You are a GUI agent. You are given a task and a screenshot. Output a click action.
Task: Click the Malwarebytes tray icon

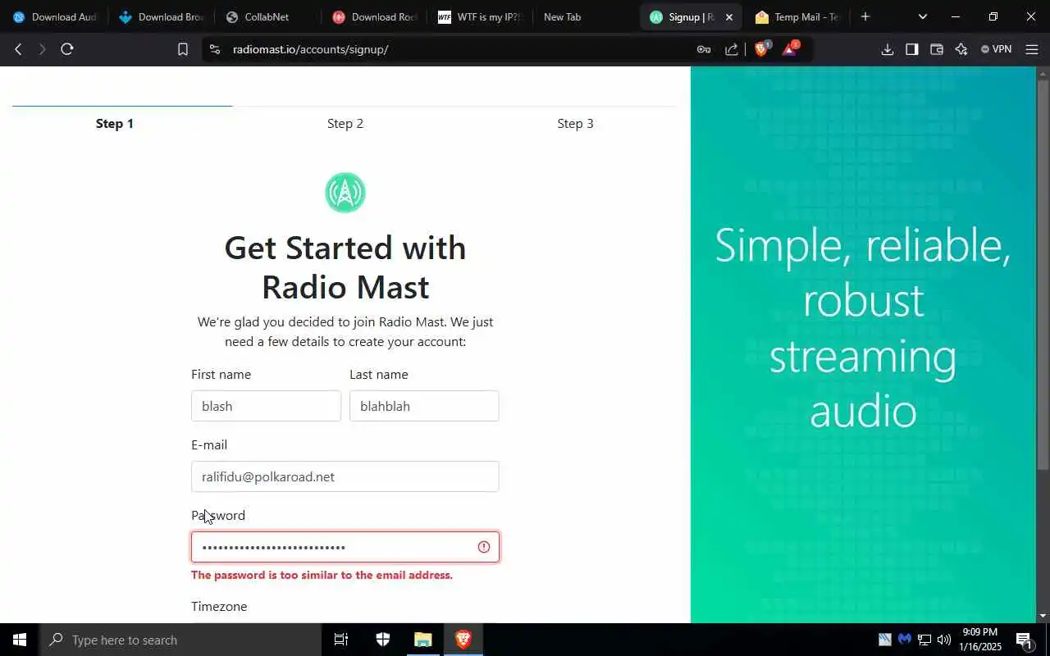[x=905, y=640]
